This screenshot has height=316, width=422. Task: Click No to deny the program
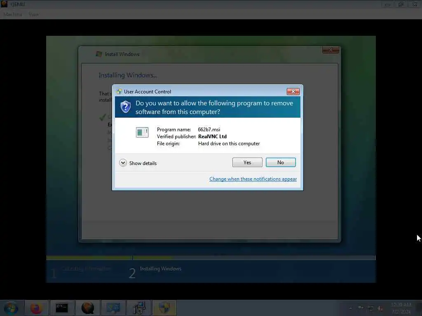[x=281, y=162]
